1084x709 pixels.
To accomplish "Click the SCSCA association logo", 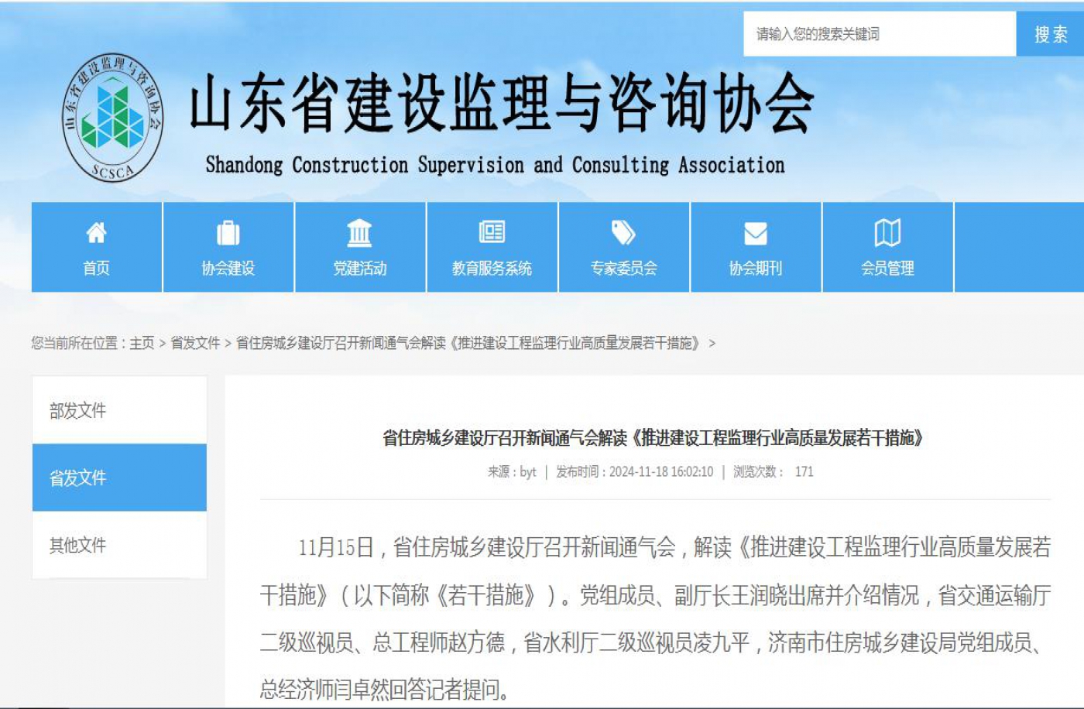I will pos(113,118).
